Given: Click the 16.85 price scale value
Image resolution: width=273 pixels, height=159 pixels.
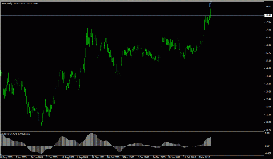Looking at the screenshot, I should pos(268,38).
